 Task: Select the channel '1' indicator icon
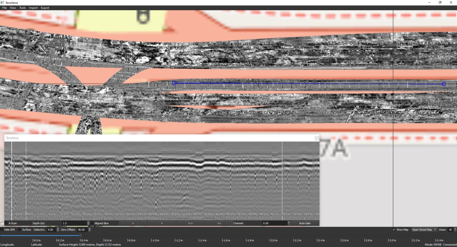pyautogui.click(x=3, y=223)
